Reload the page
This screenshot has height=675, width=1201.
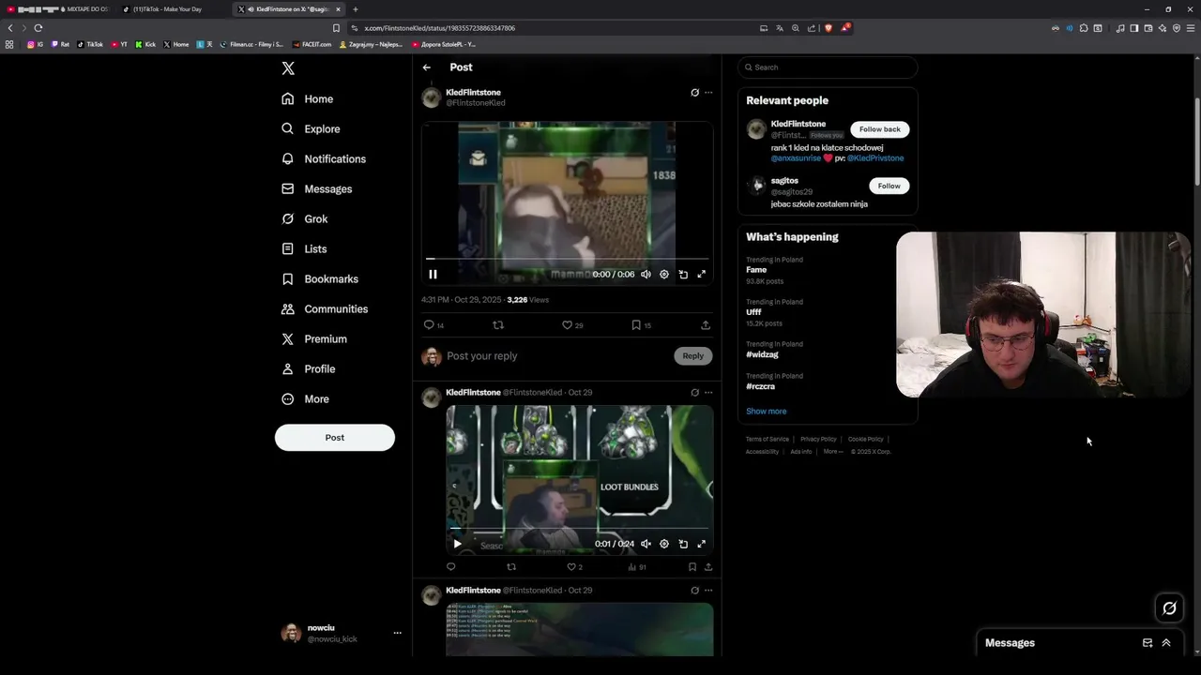38,28
